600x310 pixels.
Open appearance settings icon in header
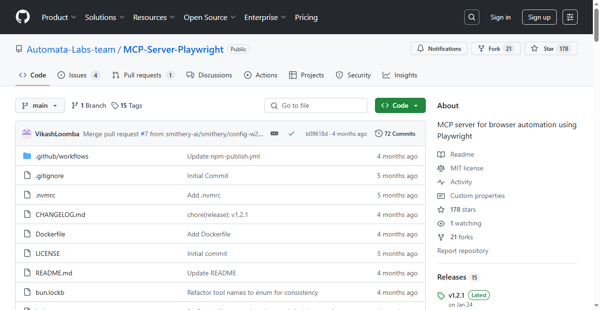[570, 17]
